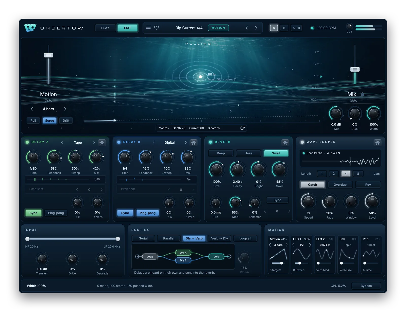The width and height of the screenshot is (406, 312).
Task: Reset macros with the circular arrow icon
Action: [243, 128]
